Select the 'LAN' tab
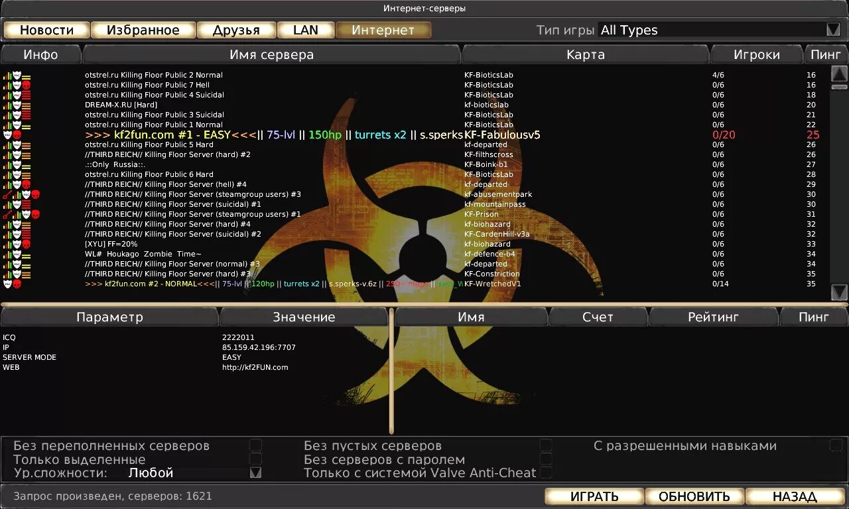849x509 pixels. click(x=306, y=30)
